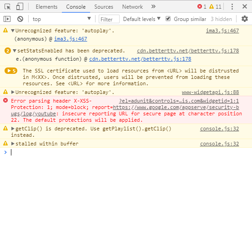Click the red error icon on X-XSS-Protection message
This screenshot has width=252, height=233.
(x=5, y=101)
